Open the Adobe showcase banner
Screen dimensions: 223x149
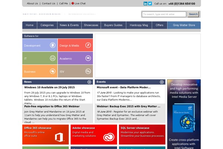click(x=94, y=134)
